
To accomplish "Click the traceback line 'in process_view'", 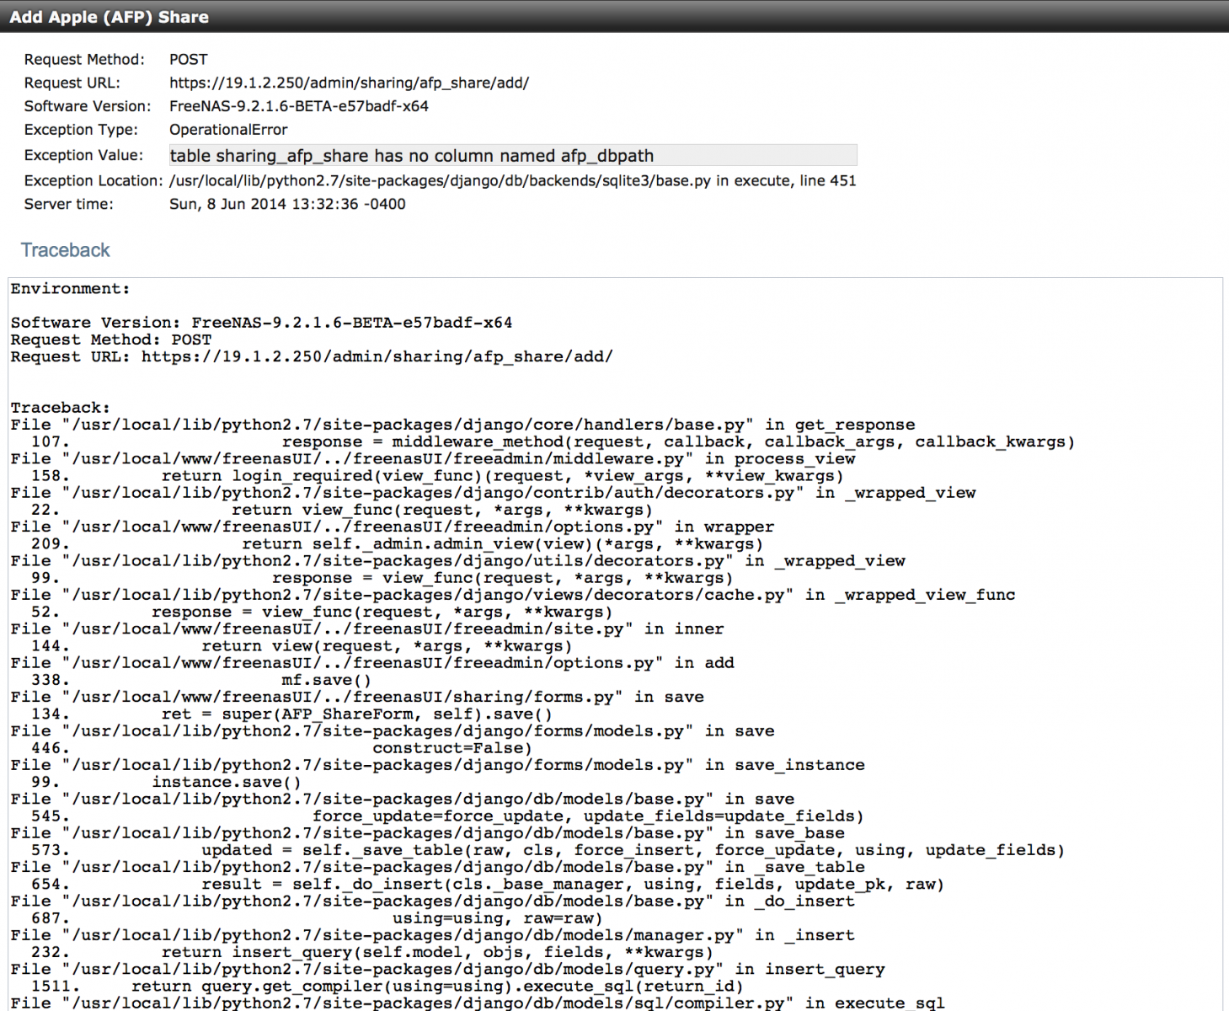I will (x=433, y=458).
